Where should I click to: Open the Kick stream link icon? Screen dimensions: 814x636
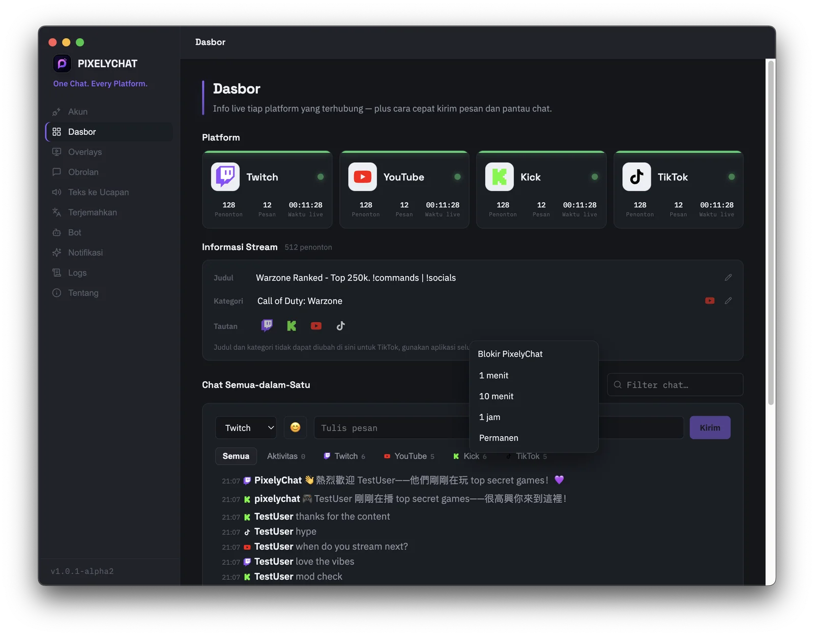coord(292,326)
